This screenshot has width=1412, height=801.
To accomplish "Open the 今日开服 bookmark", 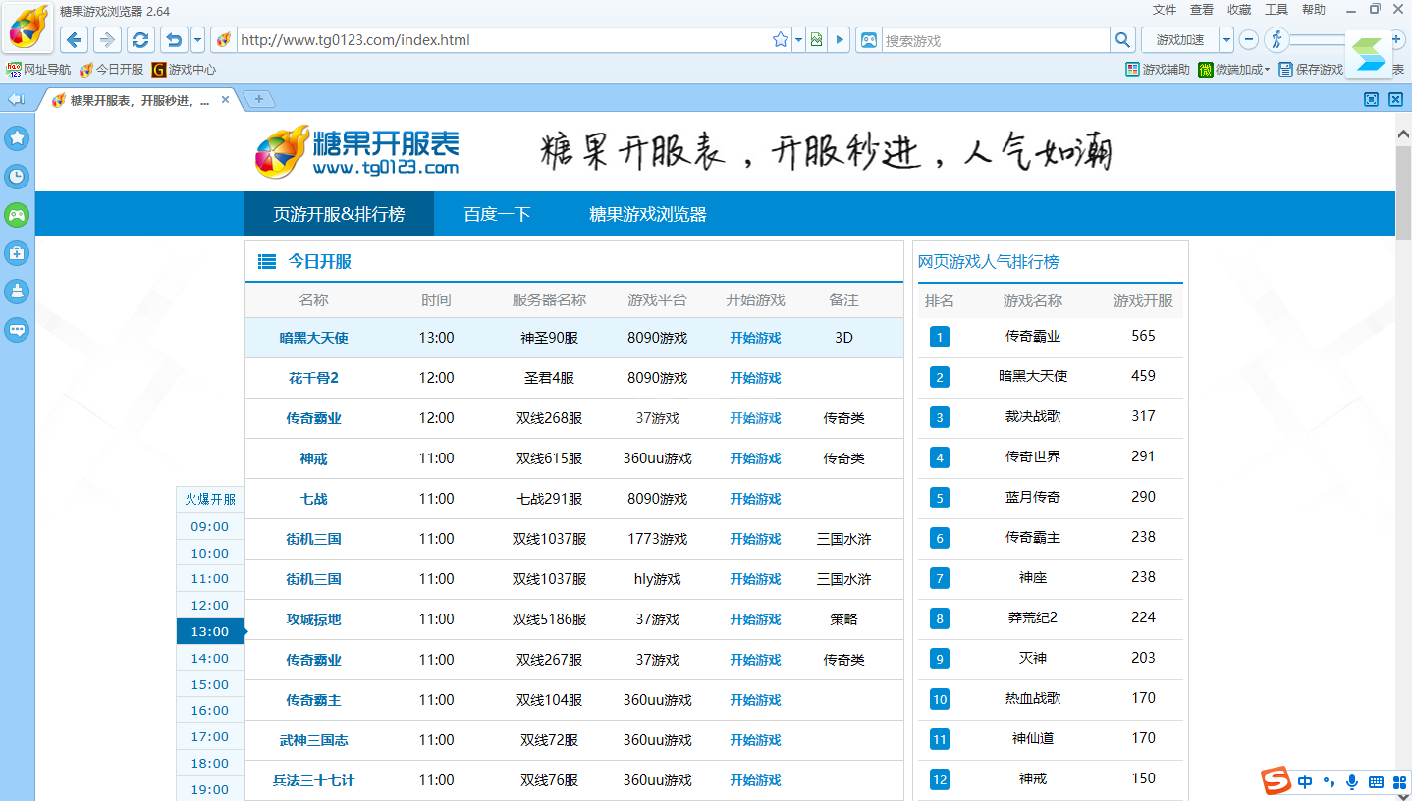I will (112, 70).
